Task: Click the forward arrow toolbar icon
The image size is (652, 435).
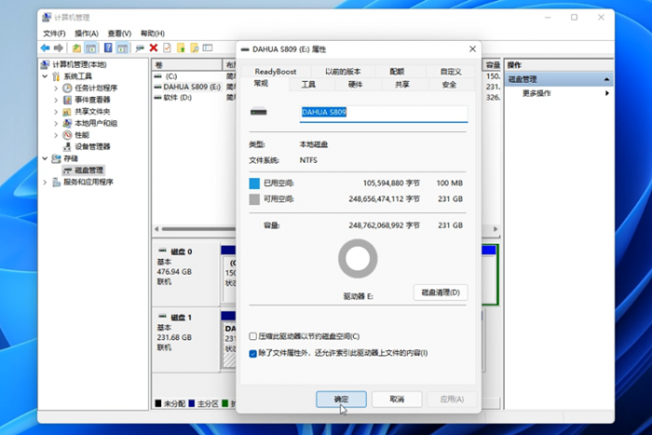Action: pos(59,48)
